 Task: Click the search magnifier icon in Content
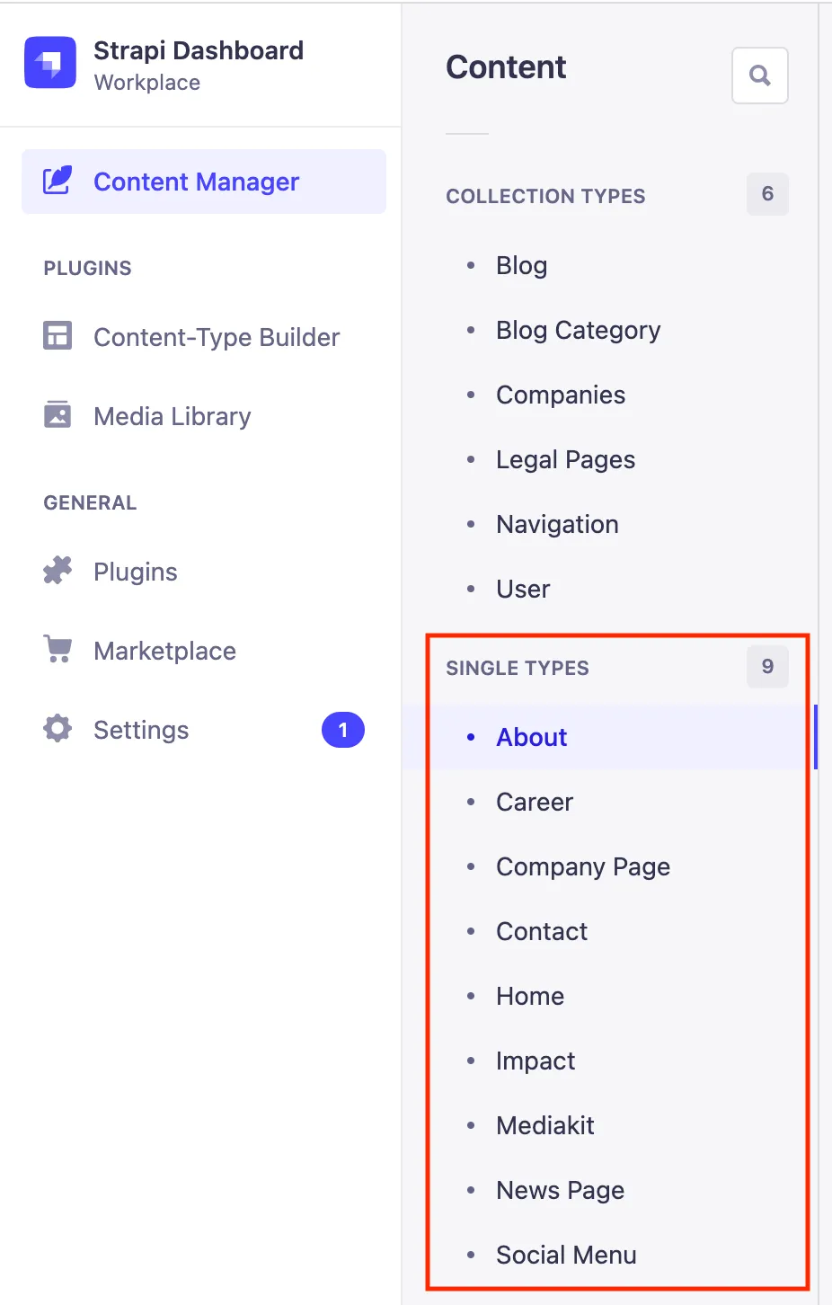click(760, 75)
